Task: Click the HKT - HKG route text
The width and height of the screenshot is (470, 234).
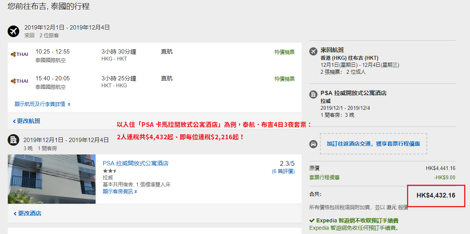Action: tap(114, 86)
